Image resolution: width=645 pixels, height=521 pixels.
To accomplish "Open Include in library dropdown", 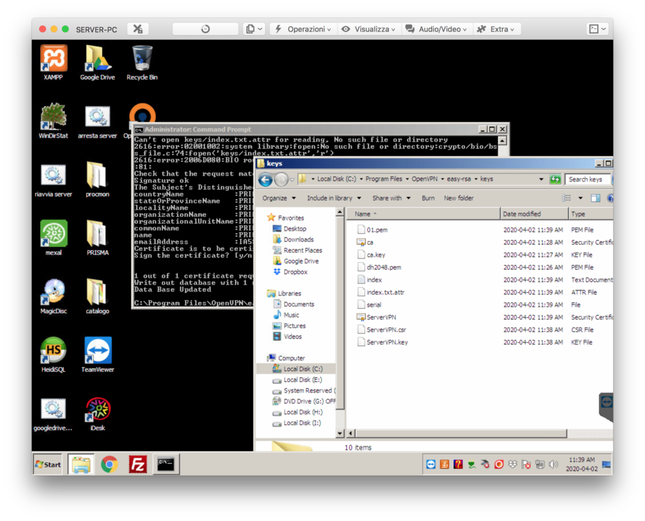I will point(334,198).
